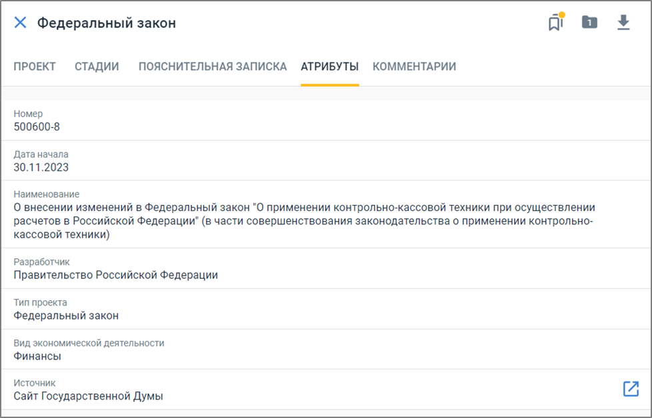This screenshot has width=652, height=418.
Task: Open the folder icon showing 1
Action: coord(589,22)
